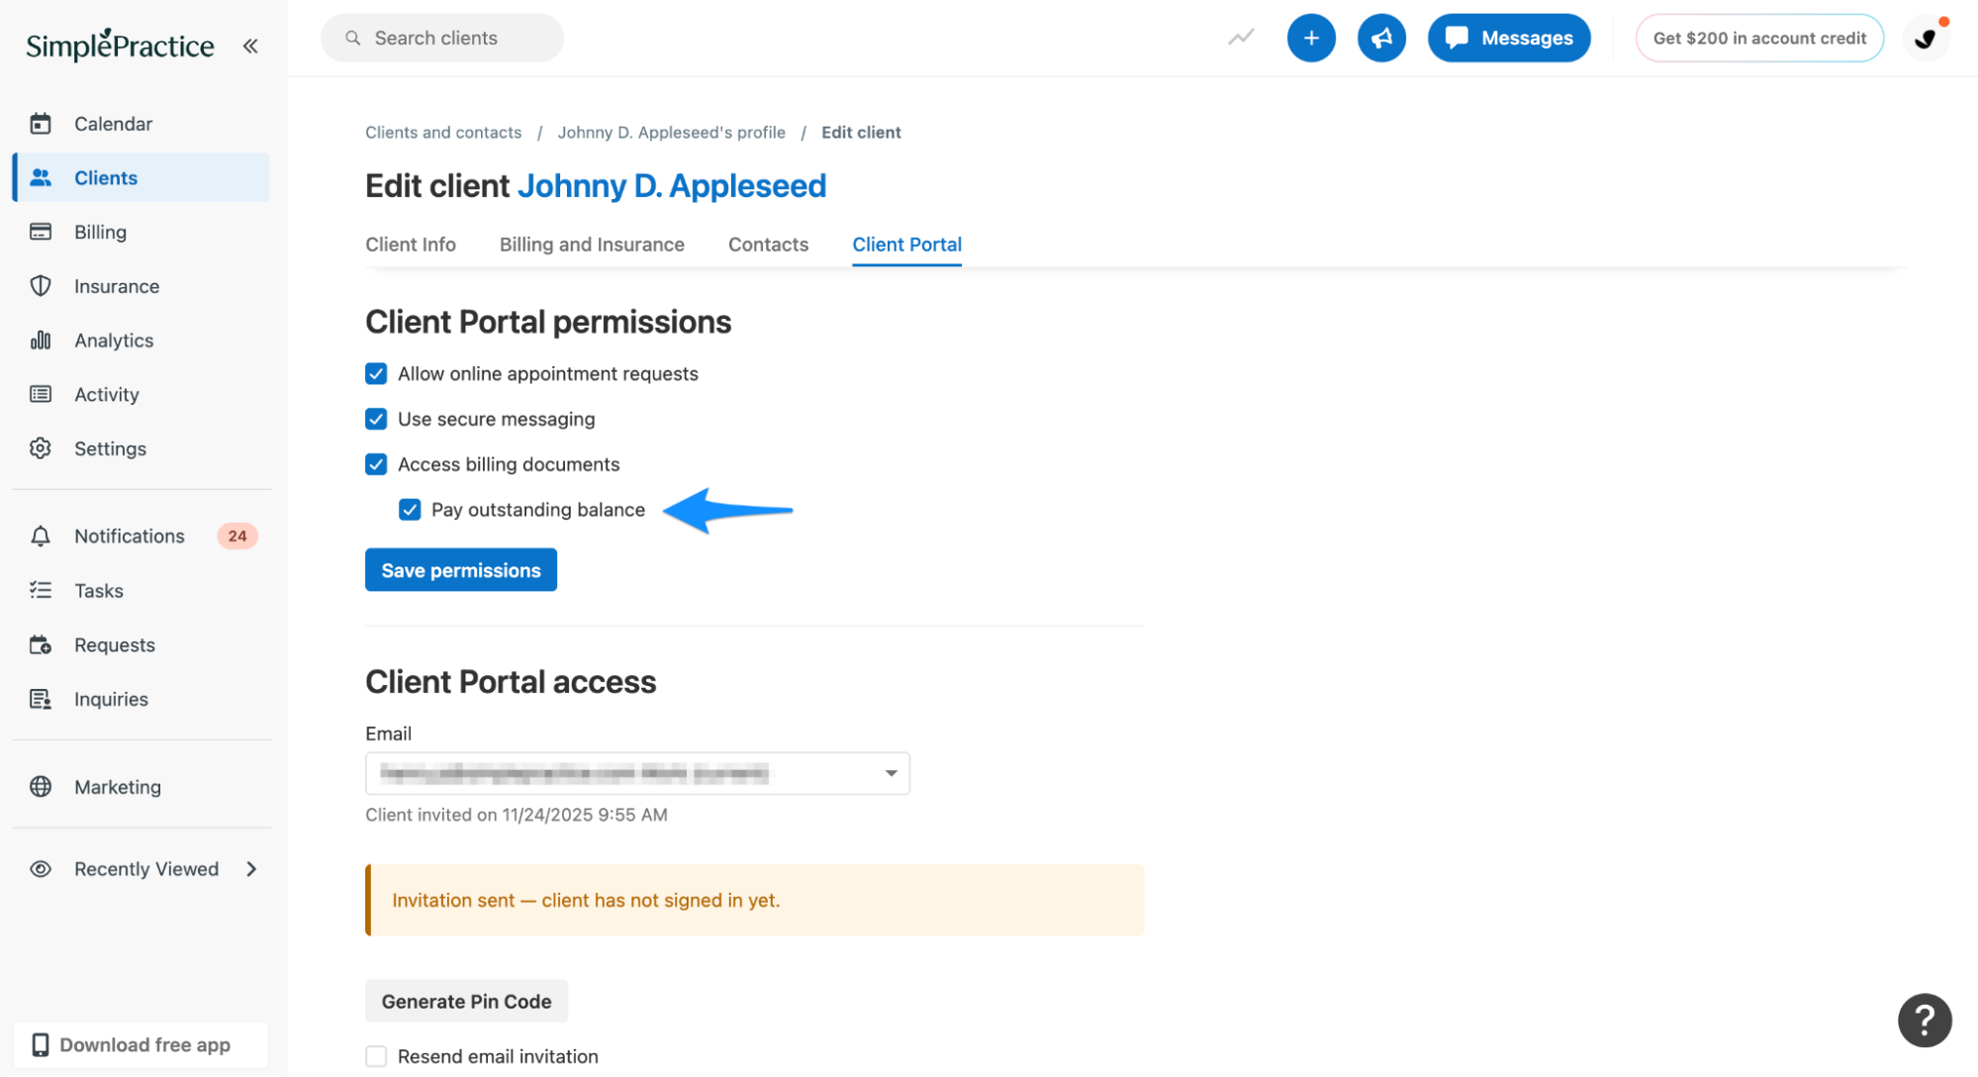The height and width of the screenshot is (1077, 1978).
Task: Toggle Use secure messaging checkbox
Action: coord(376,419)
